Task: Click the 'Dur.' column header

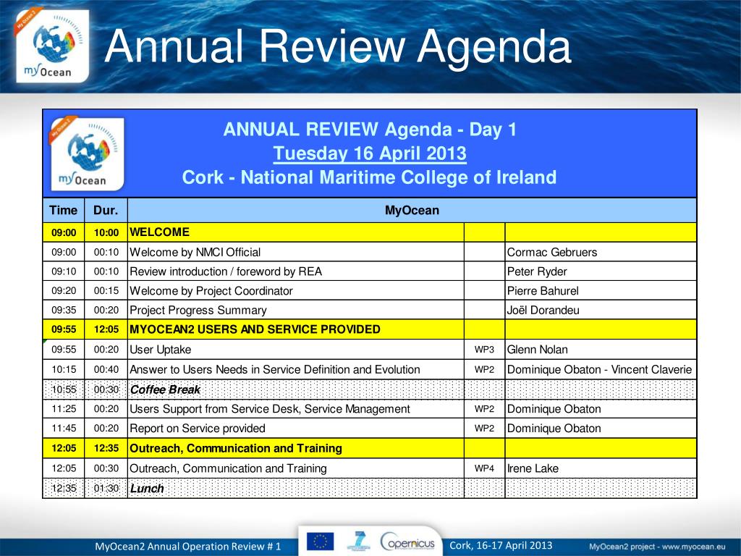Action: [x=106, y=211]
